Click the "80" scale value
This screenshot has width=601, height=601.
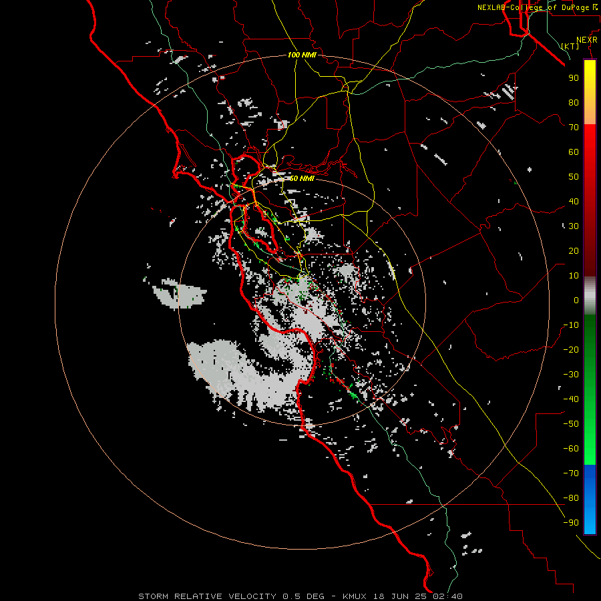click(x=574, y=102)
